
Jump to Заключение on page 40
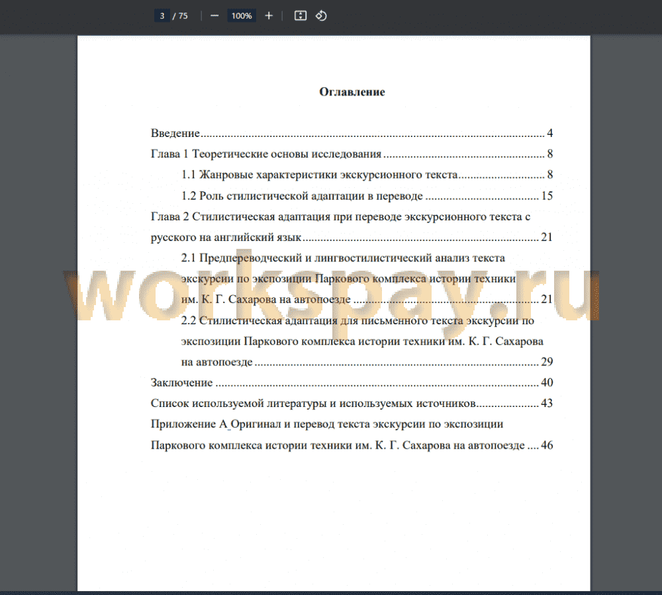pyautogui.click(x=352, y=383)
